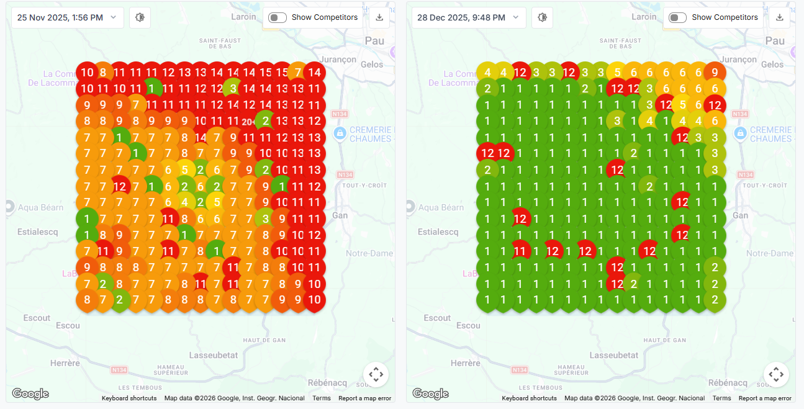This screenshot has height=409, width=804.
Task: Click the theme contrast icon beside 28 Dec date
Action: pos(541,17)
